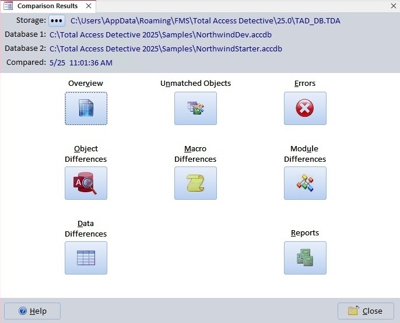
Task: Click the window close X at top right
Action: [x=394, y=6]
